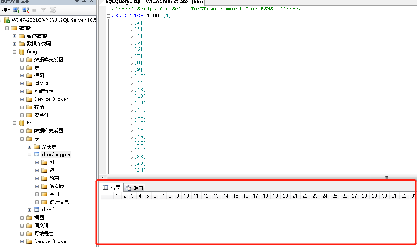
Task: Click the results grid column header 1
Action: pos(116,196)
